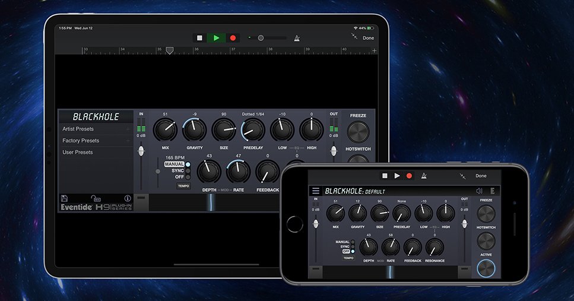Click the iPad input level slider handle
This screenshot has width=574, height=301.
tap(141, 151)
